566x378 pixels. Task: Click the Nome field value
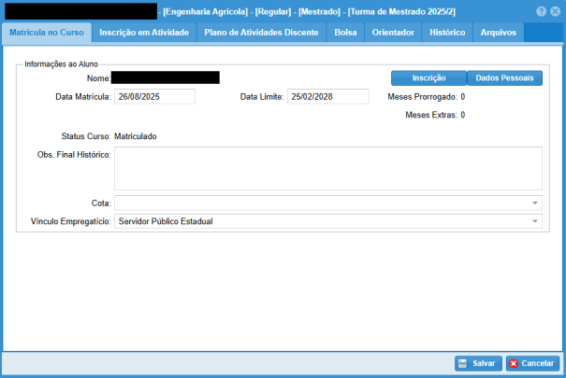(165, 77)
